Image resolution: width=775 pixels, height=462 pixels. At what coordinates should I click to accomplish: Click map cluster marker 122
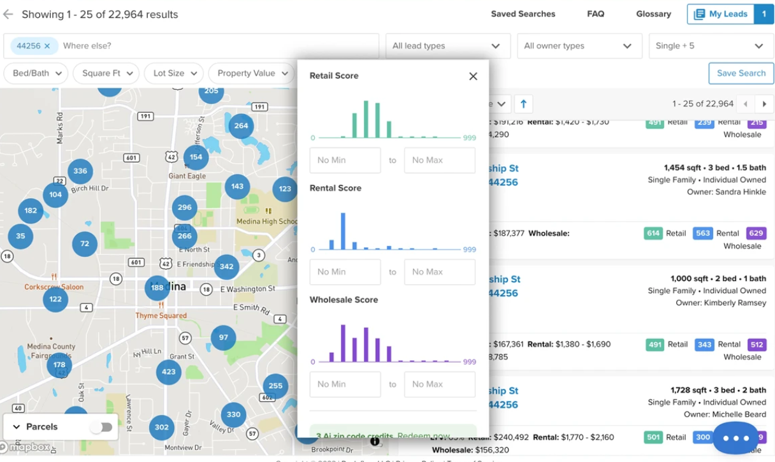coord(55,299)
